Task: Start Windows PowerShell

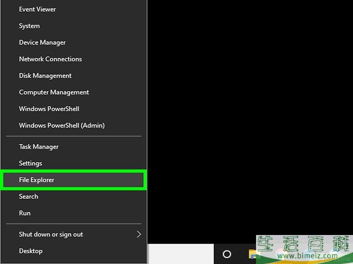Action: point(49,109)
